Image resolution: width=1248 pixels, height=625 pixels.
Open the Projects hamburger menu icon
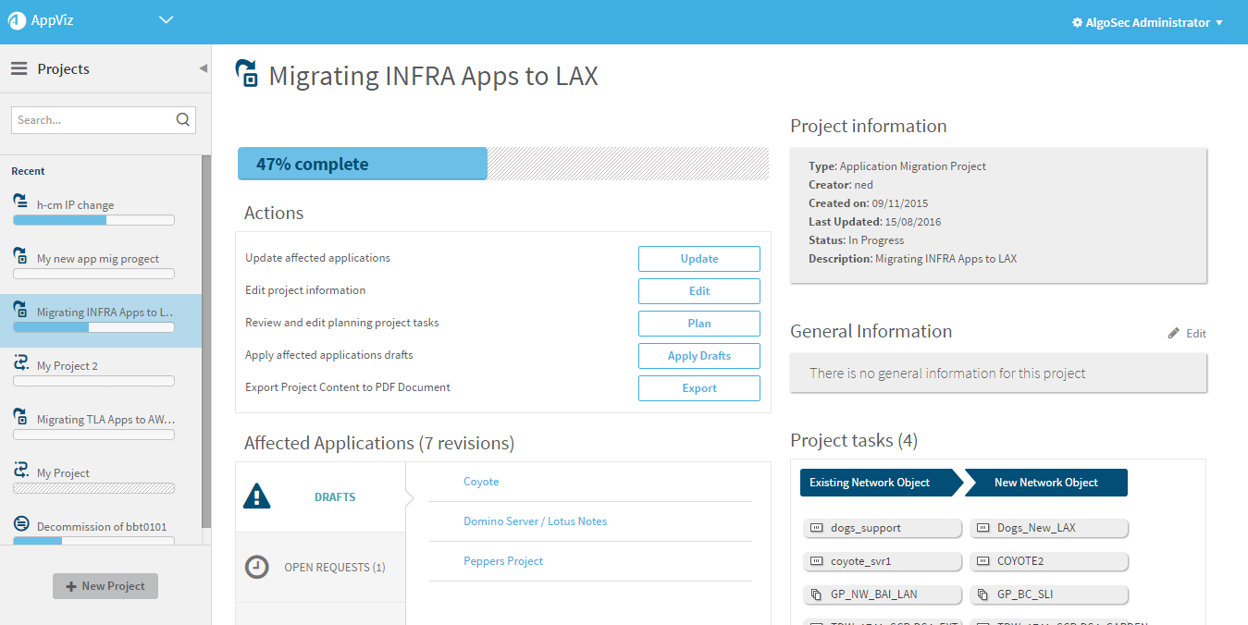point(19,69)
